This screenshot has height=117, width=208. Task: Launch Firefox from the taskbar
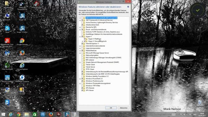point(51,114)
